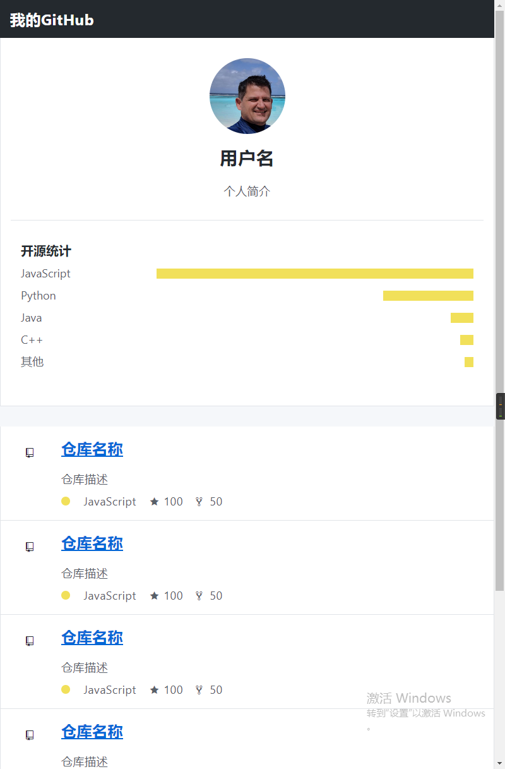Click the yellow language dot in first repository
This screenshot has height=769, width=505.
click(66, 501)
